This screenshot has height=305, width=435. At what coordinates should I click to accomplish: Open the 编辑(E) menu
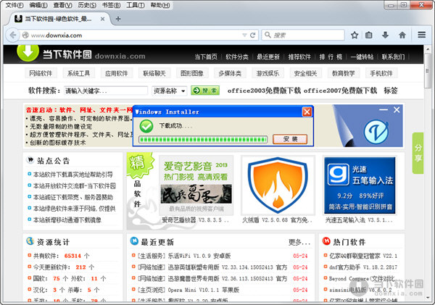(38, 5)
